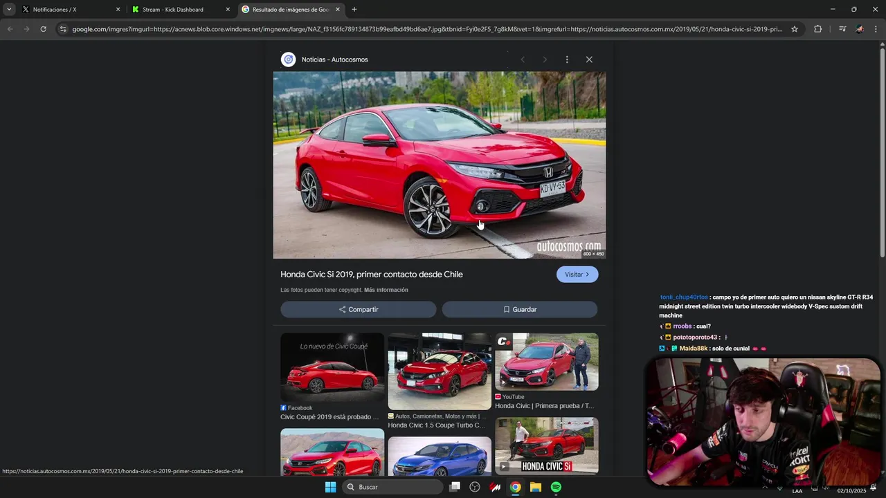886x498 pixels.
Task: Bookmark this page with the star icon
Action: (x=795, y=29)
